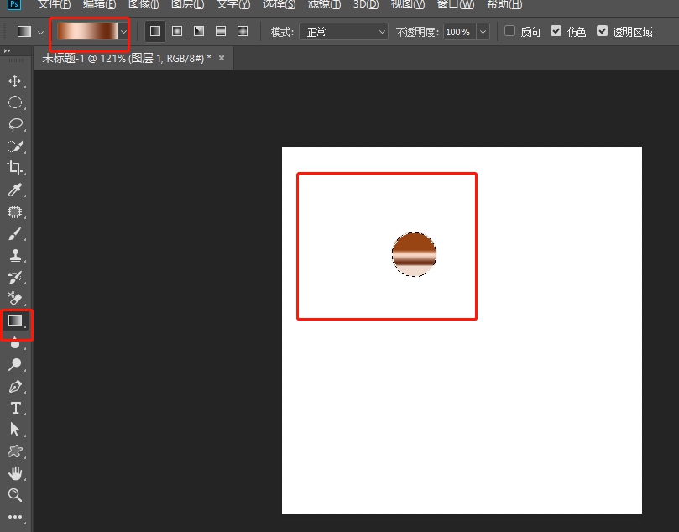Close the 未标题-1 document tab
Viewport: 679px width, 532px height.
[221, 58]
